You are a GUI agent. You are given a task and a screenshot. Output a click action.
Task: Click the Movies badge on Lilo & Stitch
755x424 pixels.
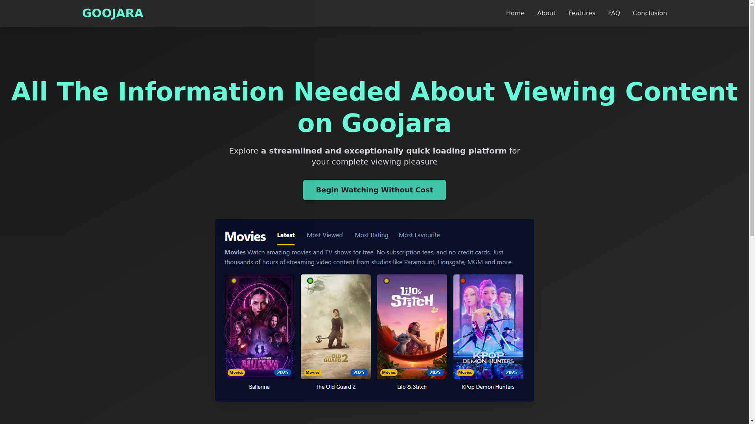[389, 373]
